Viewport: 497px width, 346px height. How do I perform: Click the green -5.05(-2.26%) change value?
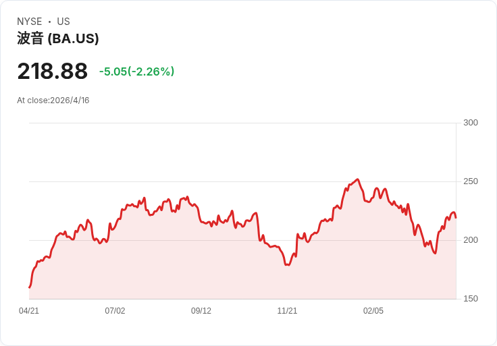tap(136, 71)
